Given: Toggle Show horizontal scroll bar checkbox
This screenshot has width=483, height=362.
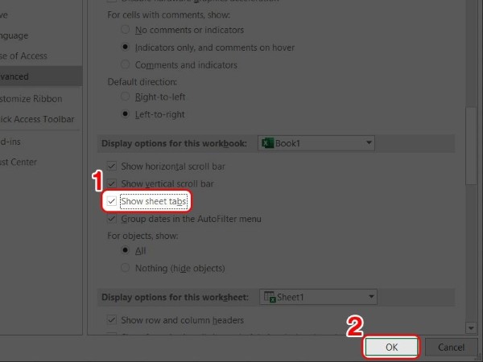Looking at the screenshot, I should click(112, 167).
